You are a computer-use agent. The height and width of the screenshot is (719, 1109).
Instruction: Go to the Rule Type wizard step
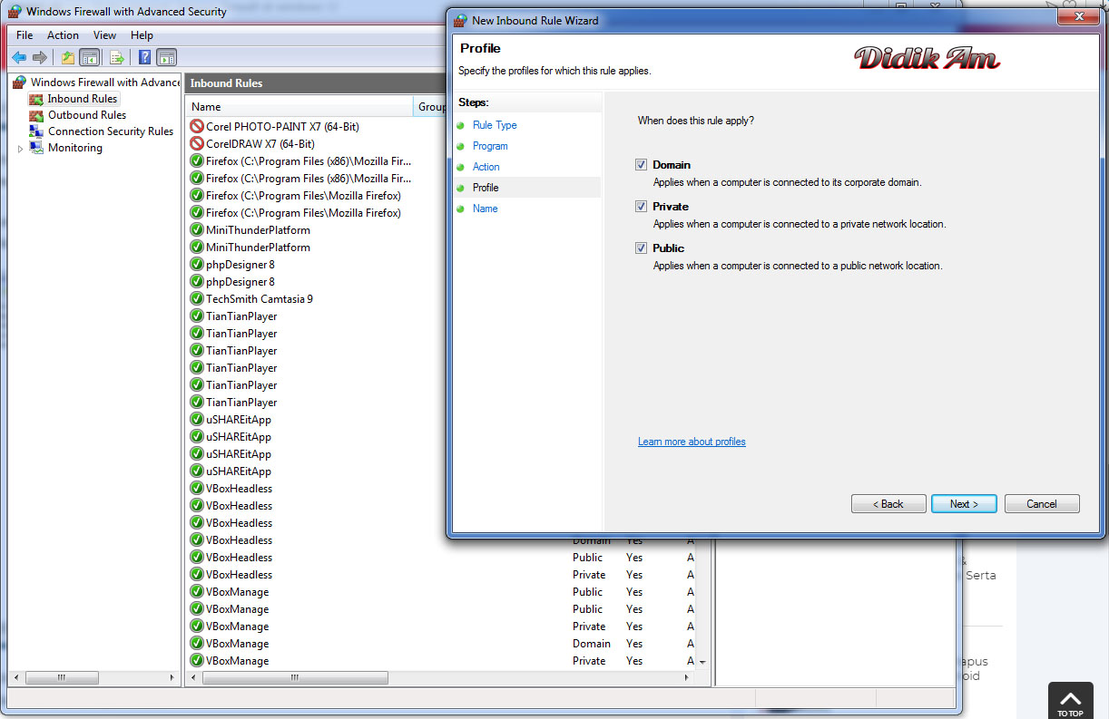tap(495, 125)
